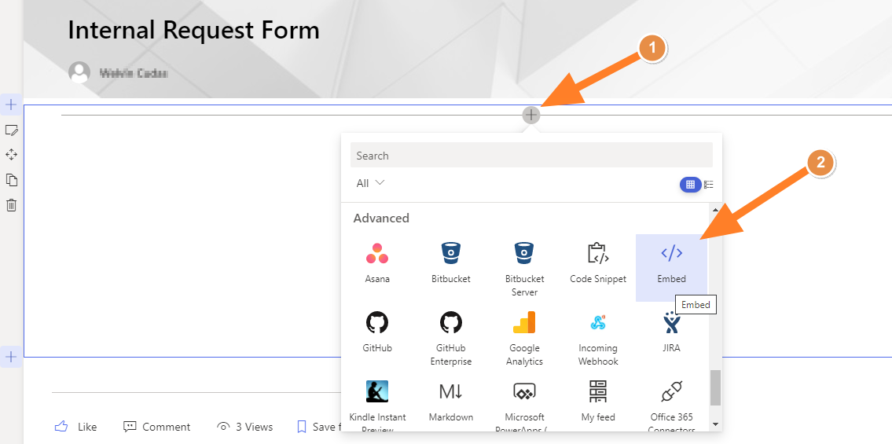Select the Incoming Webhook web part
This screenshot has height=444, width=892.
click(x=598, y=336)
